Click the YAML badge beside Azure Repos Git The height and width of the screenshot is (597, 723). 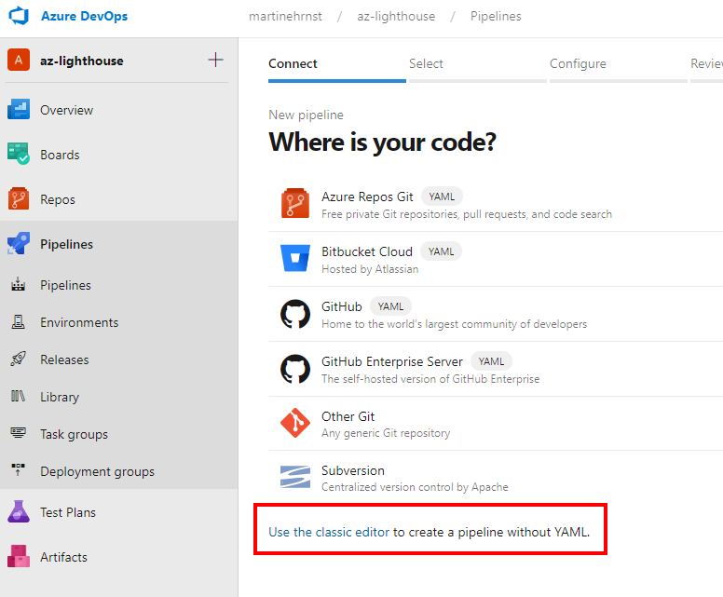pos(442,197)
